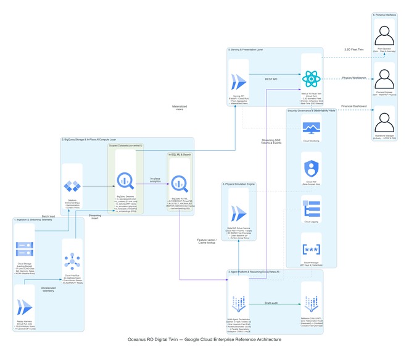The image size is (409, 354).
Task: Click the '3. Physics Simulation Engine' group title
Action: pos(238,184)
